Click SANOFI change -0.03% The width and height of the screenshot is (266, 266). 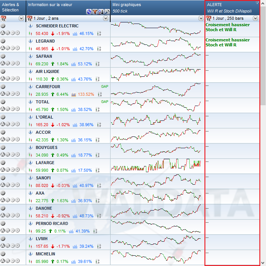tap(63, 185)
